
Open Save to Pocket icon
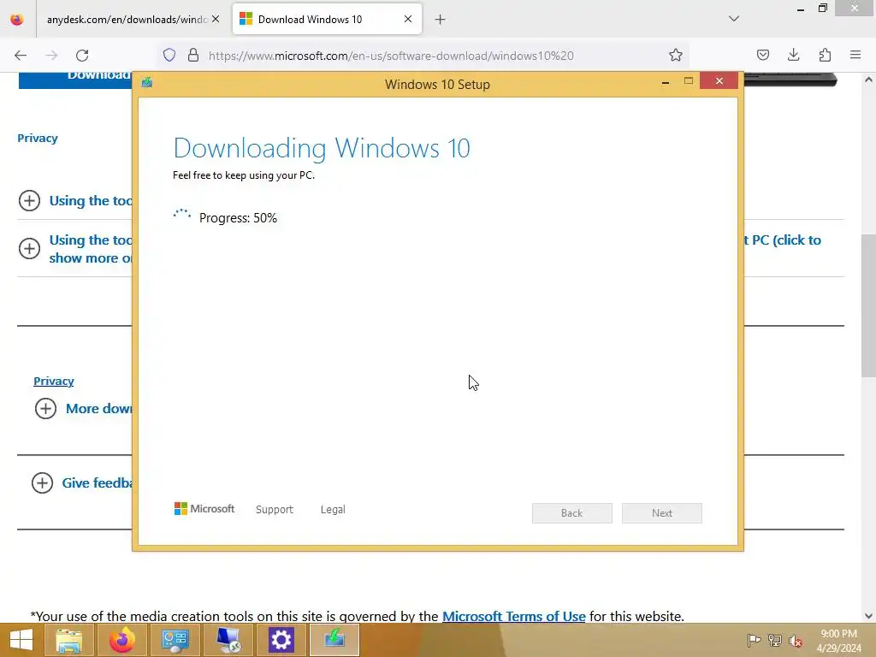[x=763, y=55]
